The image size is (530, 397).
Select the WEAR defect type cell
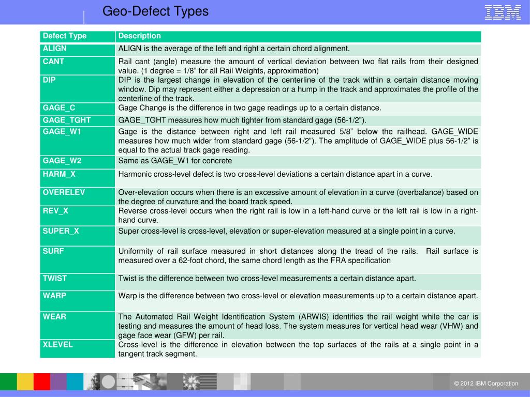[78, 326]
